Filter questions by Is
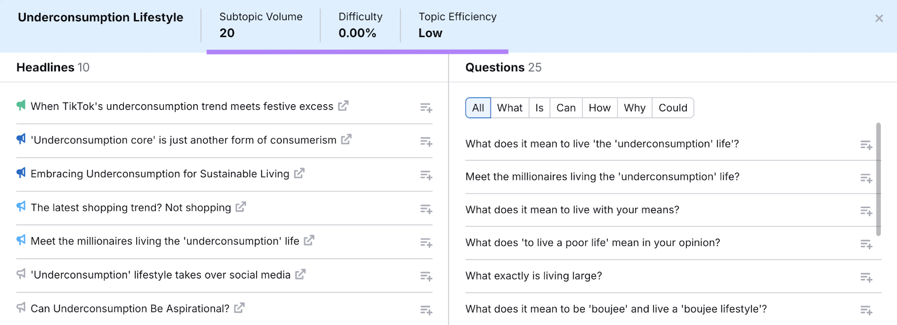 (539, 108)
